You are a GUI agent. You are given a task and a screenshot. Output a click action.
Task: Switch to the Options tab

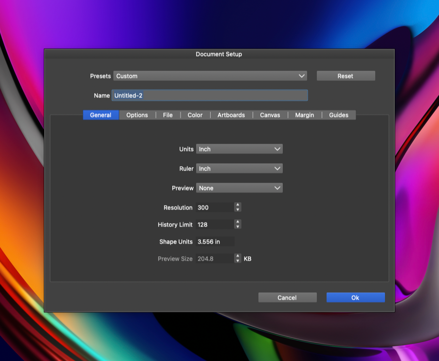[137, 115]
